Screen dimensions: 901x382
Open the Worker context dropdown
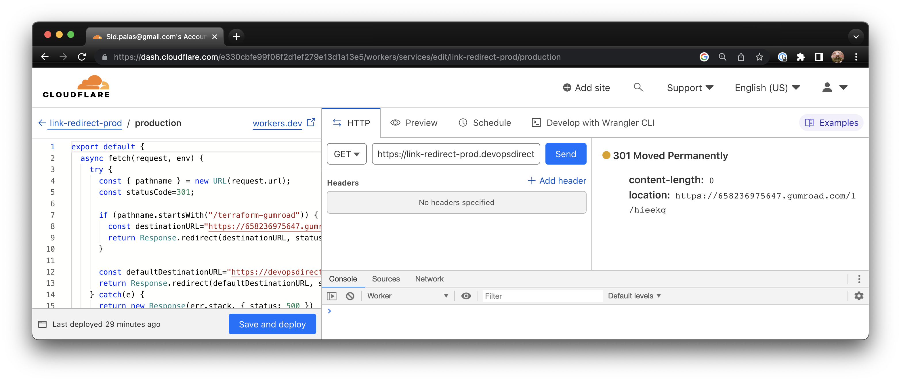[407, 296]
